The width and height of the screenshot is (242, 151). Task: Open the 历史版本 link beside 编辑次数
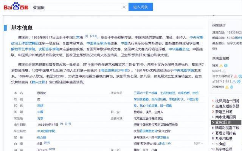point(238,38)
